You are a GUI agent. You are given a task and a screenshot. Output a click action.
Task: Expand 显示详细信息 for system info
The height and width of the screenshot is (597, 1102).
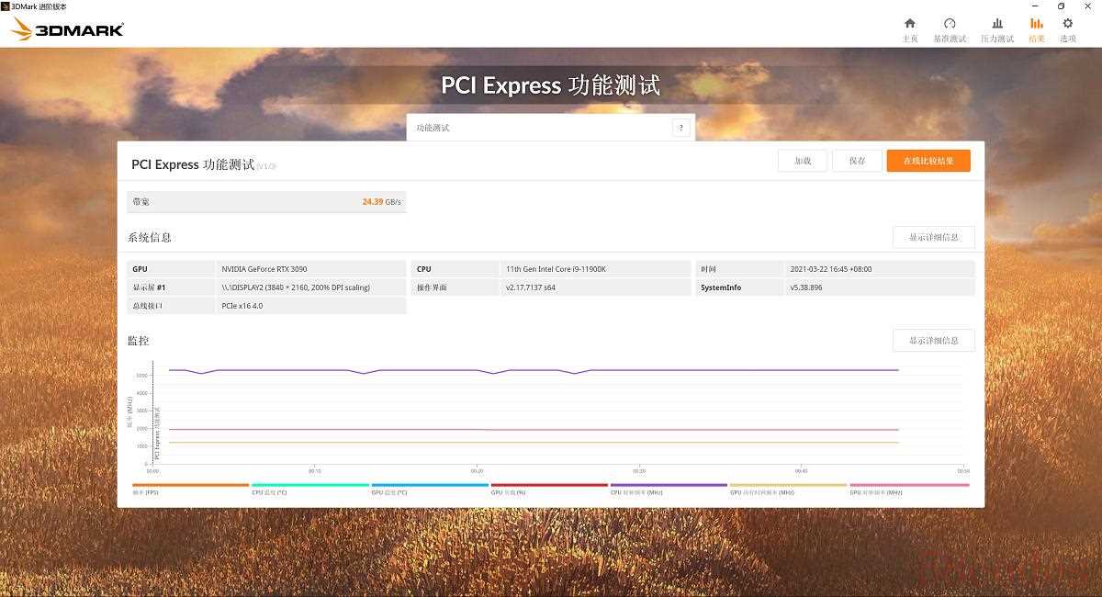pyautogui.click(x=933, y=237)
